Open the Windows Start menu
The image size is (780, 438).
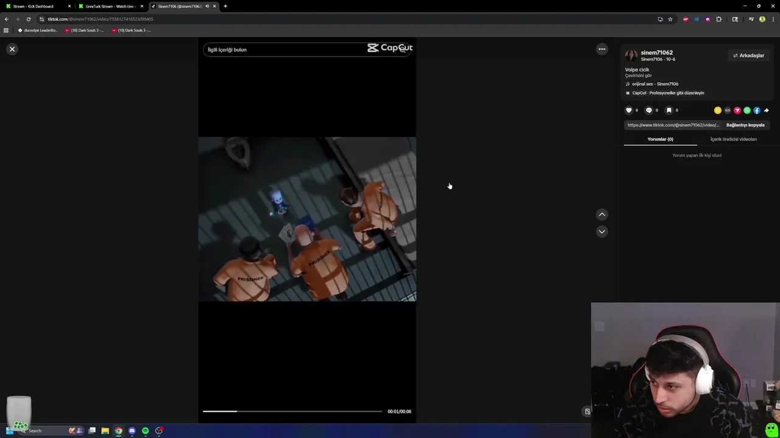click(9, 431)
